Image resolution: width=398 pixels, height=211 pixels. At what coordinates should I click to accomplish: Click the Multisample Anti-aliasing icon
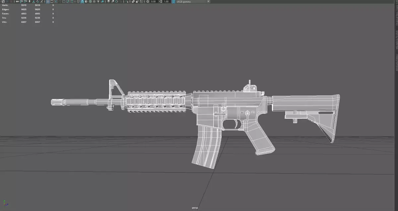[116, 2]
